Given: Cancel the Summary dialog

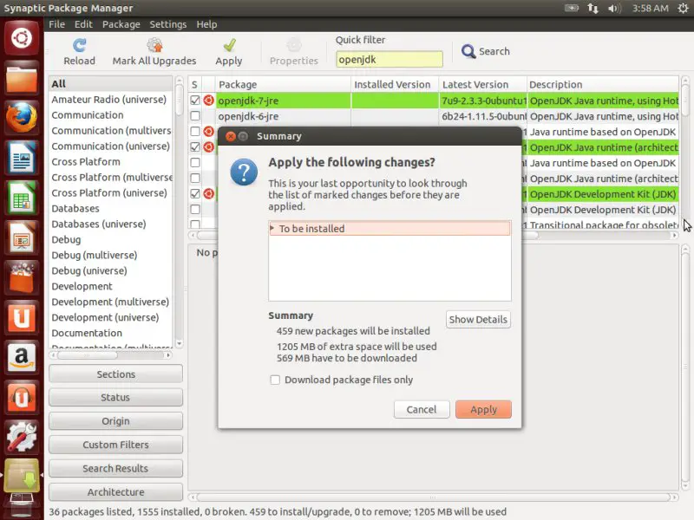Looking at the screenshot, I should coord(422,409).
